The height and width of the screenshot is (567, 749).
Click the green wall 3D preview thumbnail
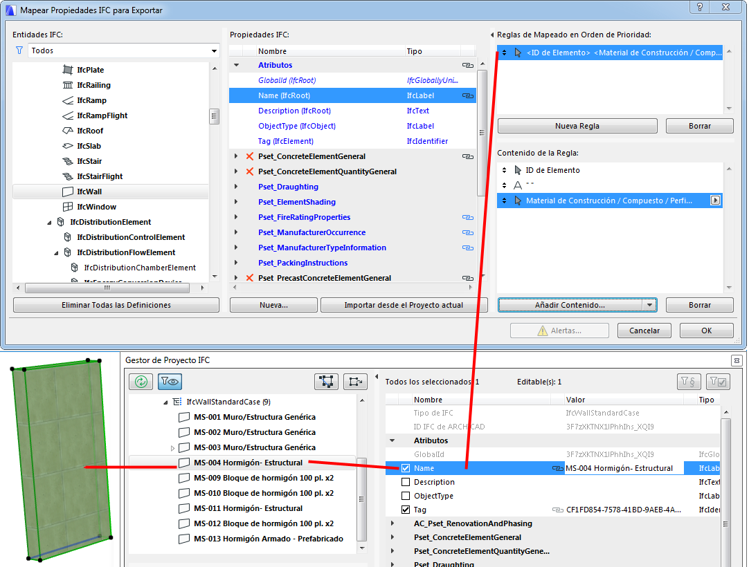pos(61,461)
